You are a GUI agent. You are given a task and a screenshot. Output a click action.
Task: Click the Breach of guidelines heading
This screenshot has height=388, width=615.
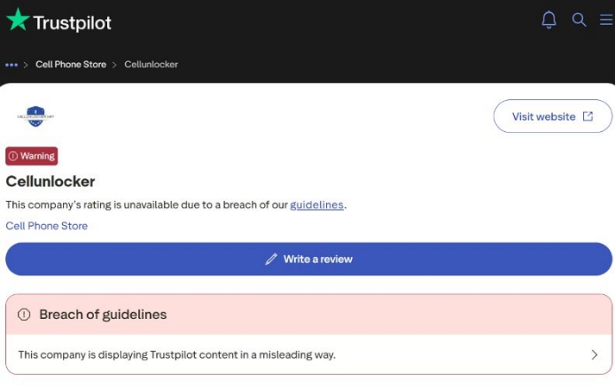point(103,315)
